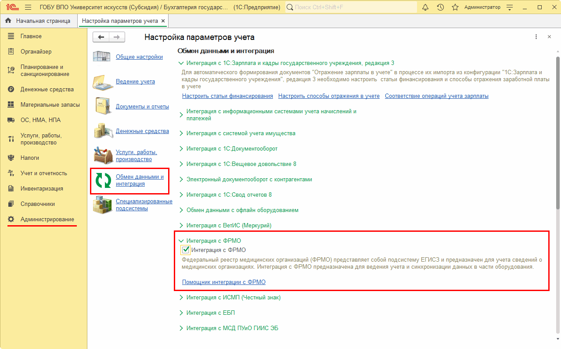This screenshot has width=561, height=349.
Task: Uncheck the Интеграция с ФРМО checkbox
Action: (186, 250)
